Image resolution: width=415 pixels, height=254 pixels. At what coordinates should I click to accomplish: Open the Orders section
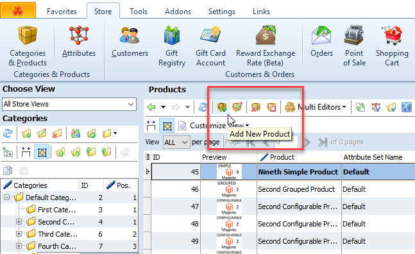coord(321,42)
